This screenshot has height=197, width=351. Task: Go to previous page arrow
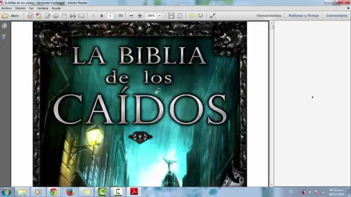coord(93,16)
